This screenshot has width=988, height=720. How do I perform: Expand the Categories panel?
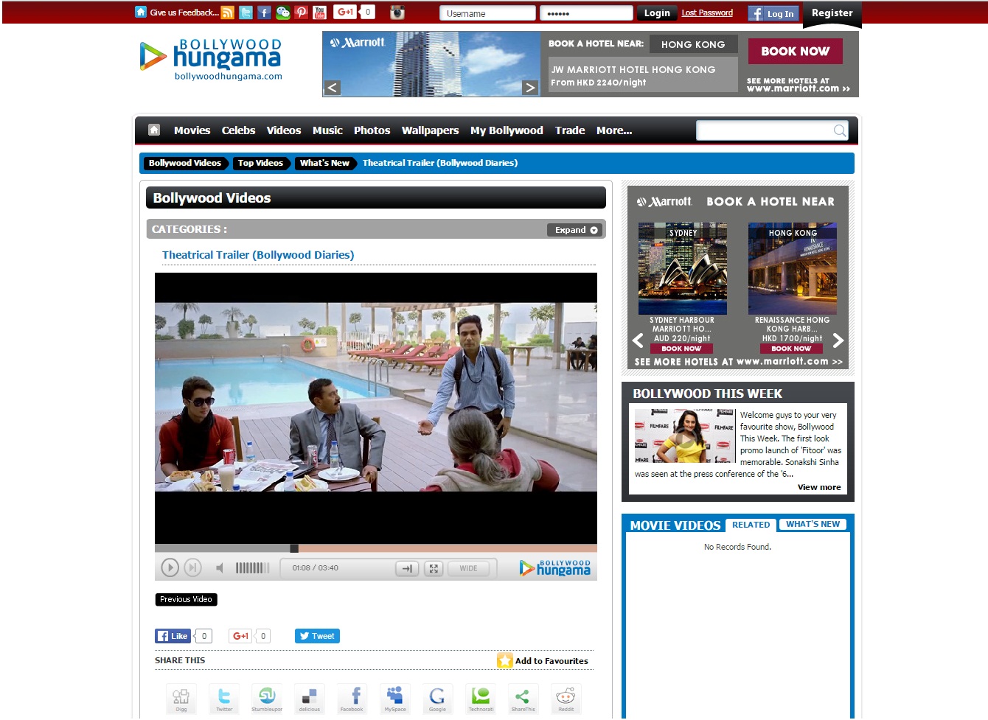577,230
